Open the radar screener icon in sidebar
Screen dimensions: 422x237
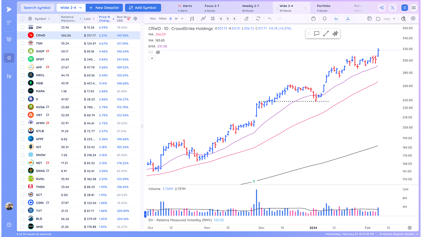(9, 39)
